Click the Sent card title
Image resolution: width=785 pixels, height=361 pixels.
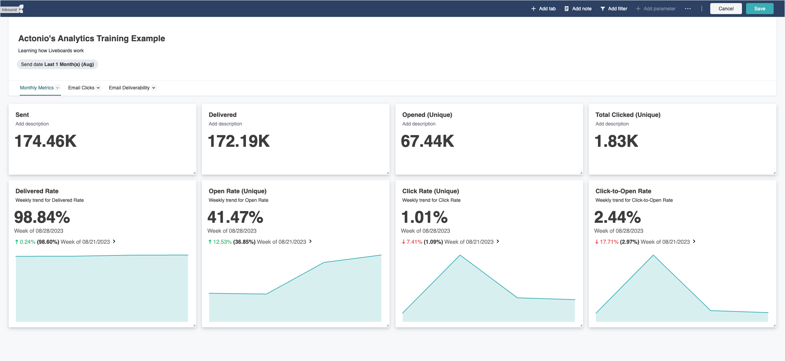[x=22, y=115]
